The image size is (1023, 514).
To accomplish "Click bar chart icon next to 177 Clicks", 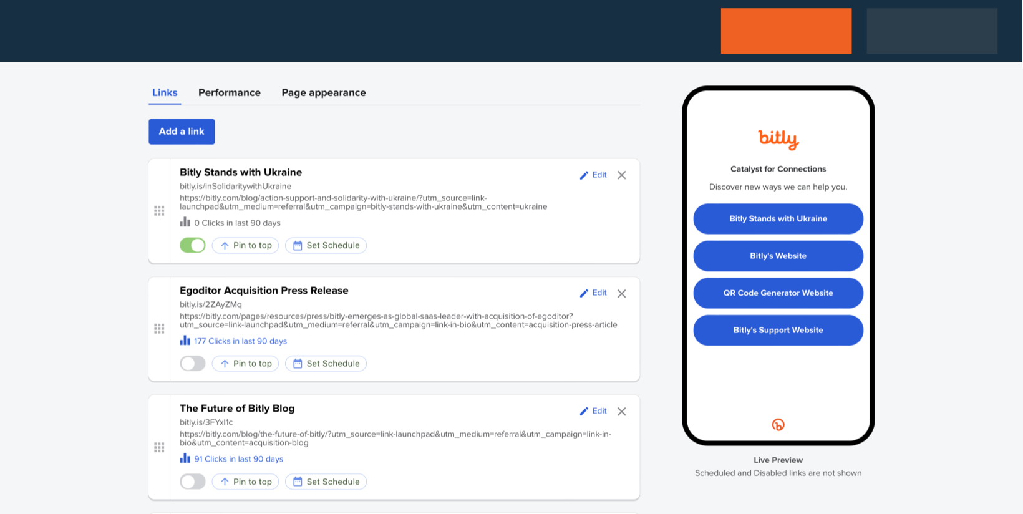I will [x=185, y=341].
